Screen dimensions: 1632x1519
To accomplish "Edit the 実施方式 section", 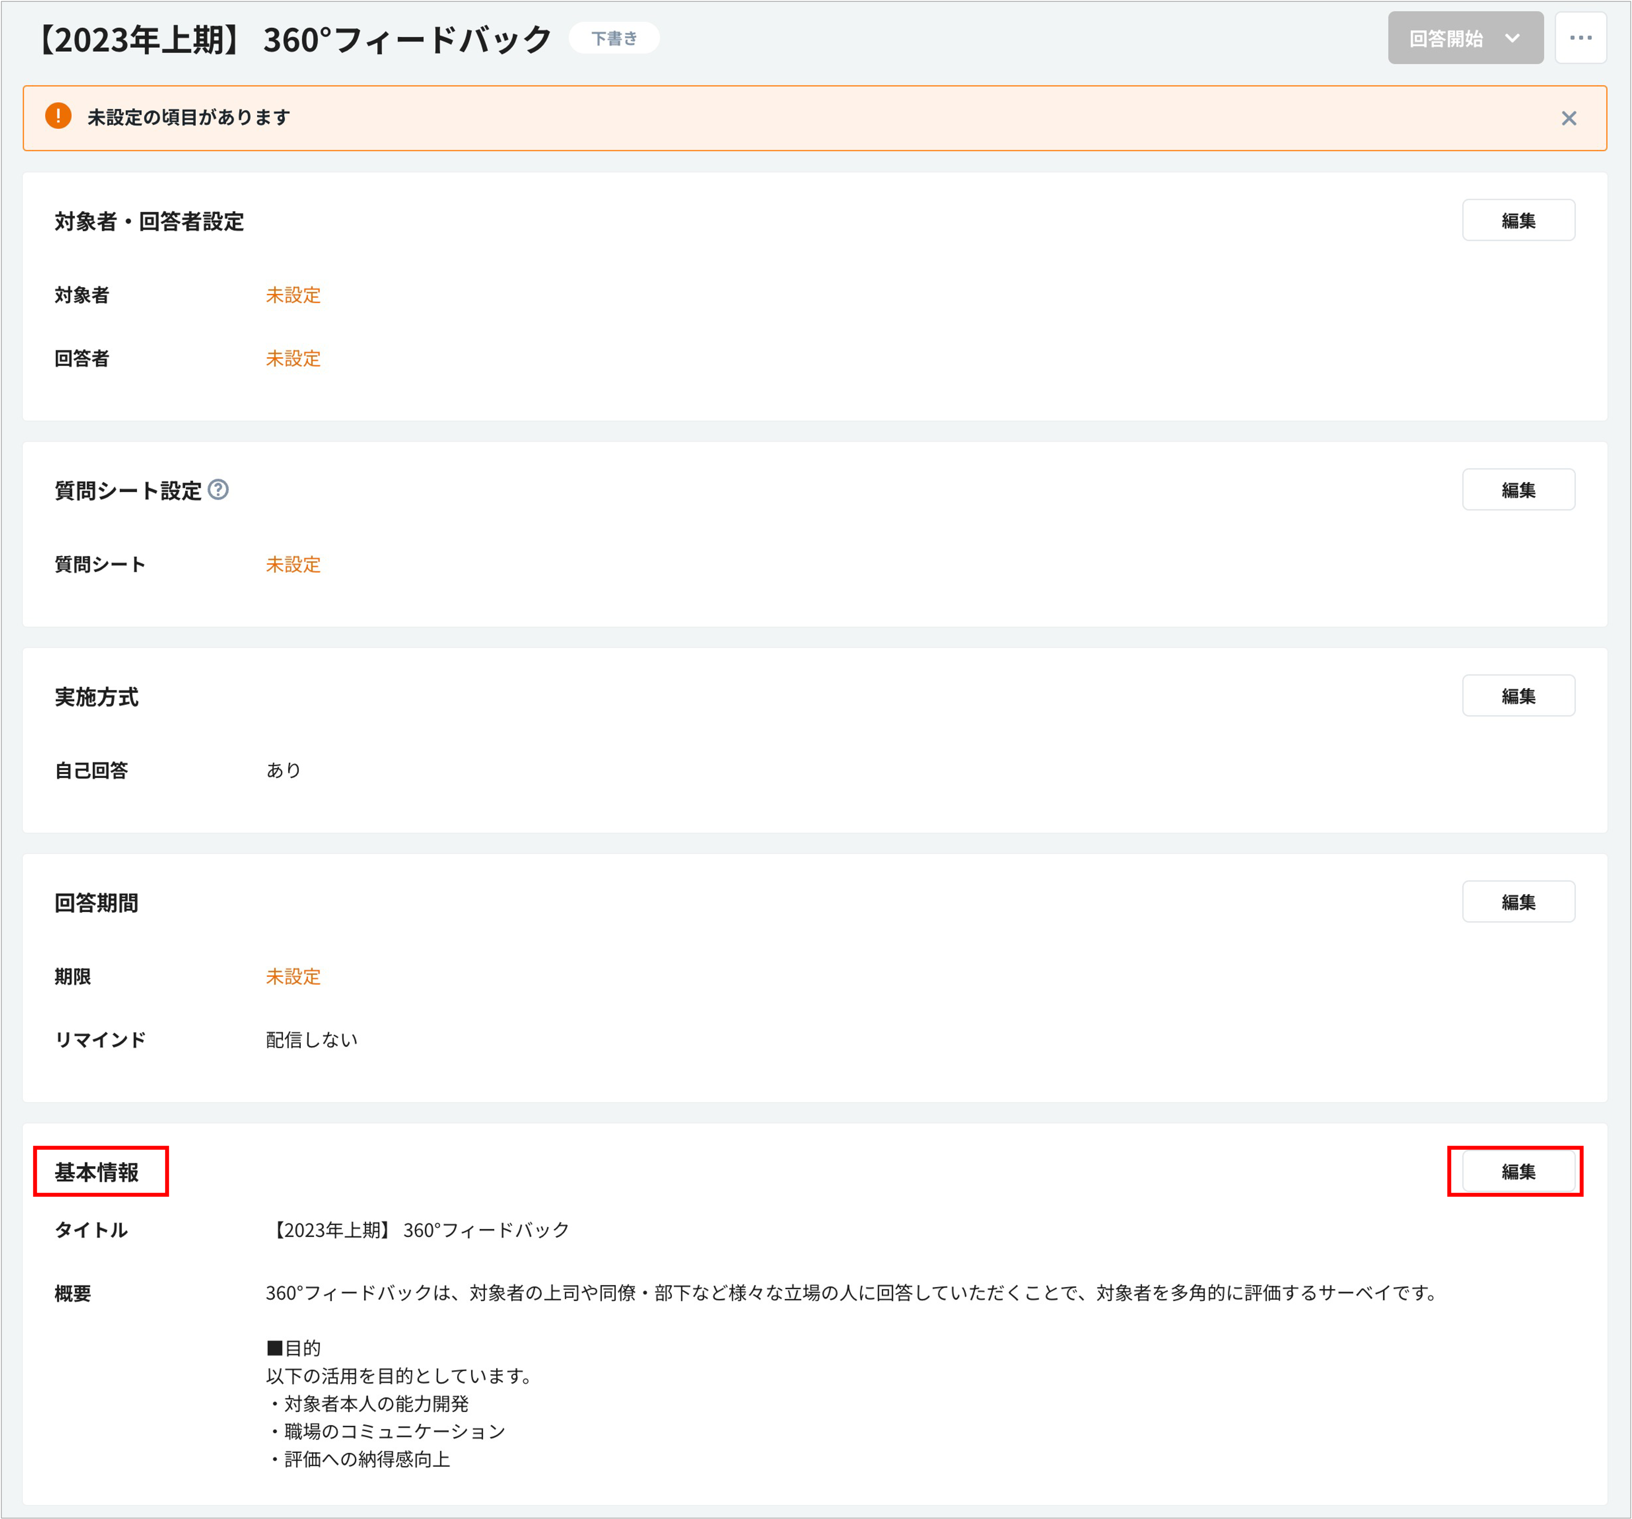I will pos(1517,695).
